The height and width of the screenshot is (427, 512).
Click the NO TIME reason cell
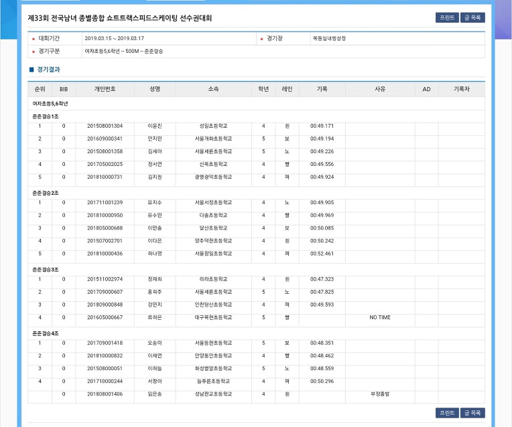(380, 317)
